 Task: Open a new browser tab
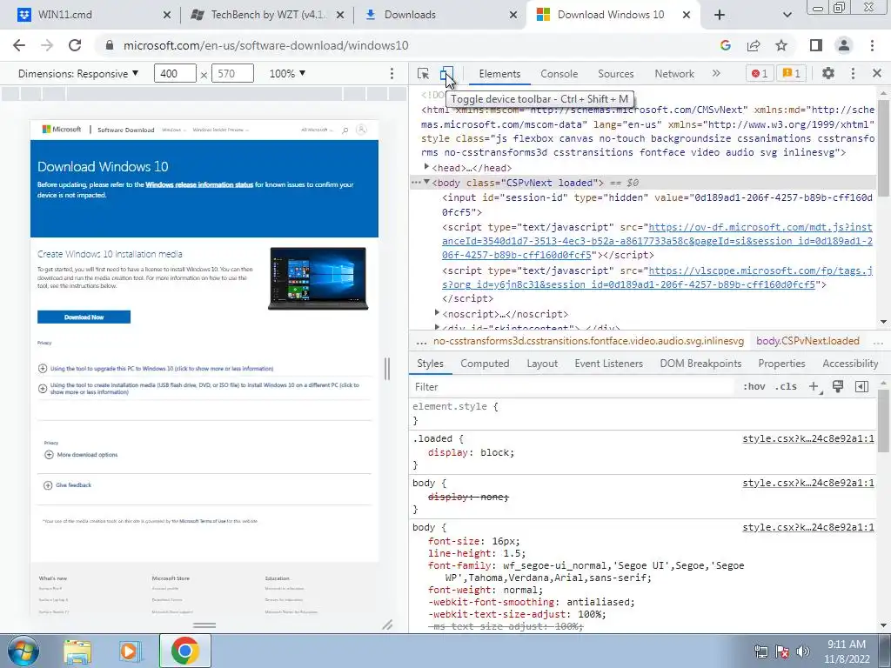[720, 15]
